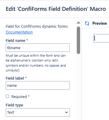Focus the Field name input containing tbname
The image size is (109, 120).
point(38,48)
